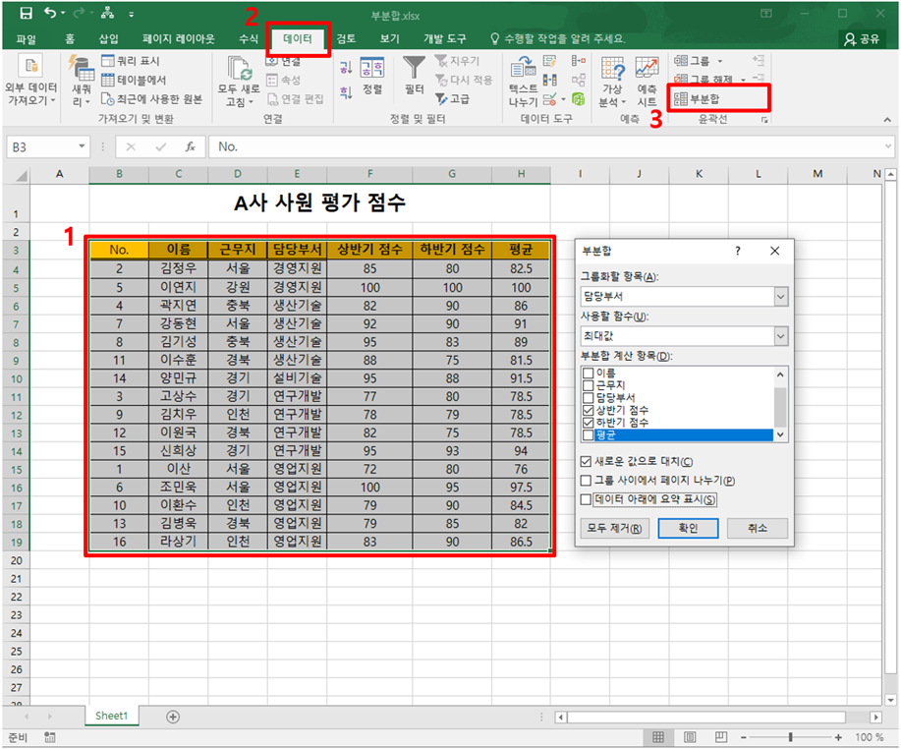
Task: Click the Undo arrow icon
Action: (50, 13)
